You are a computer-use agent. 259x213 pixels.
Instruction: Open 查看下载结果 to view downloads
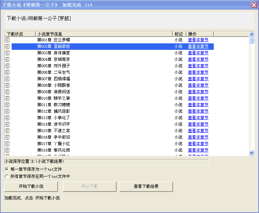146,187
